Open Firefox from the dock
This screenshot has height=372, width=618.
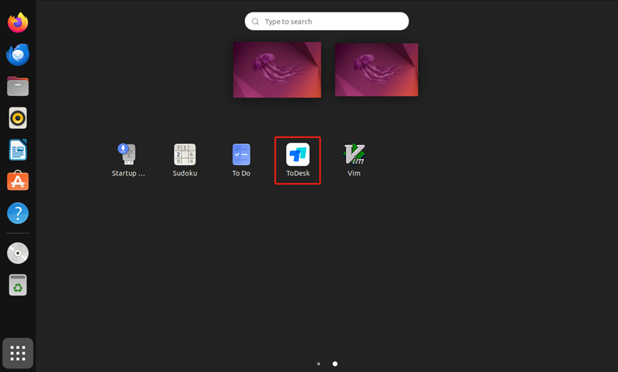17,22
